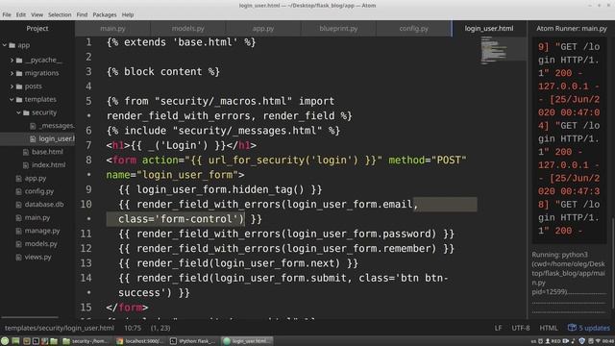Place cursor on "{% extends 'base.html' %}" line
This screenshot has width=615, height=346.
click(x=181, y=42)
